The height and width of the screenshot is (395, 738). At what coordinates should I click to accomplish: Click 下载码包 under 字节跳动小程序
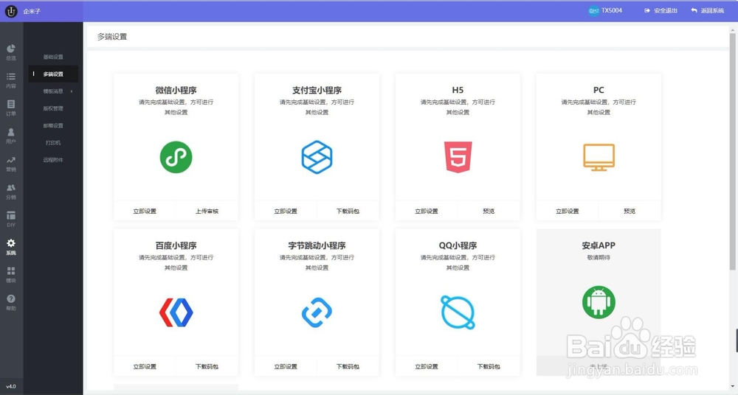click(348, 366)
